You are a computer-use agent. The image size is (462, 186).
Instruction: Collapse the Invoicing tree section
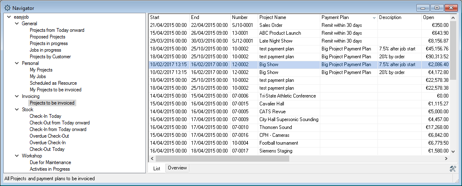tap(17, 96)
